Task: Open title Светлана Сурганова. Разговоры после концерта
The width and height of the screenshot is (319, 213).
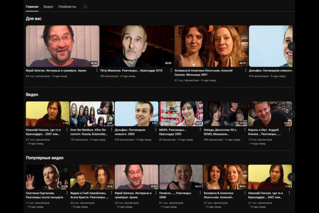Action: (44, 195)
